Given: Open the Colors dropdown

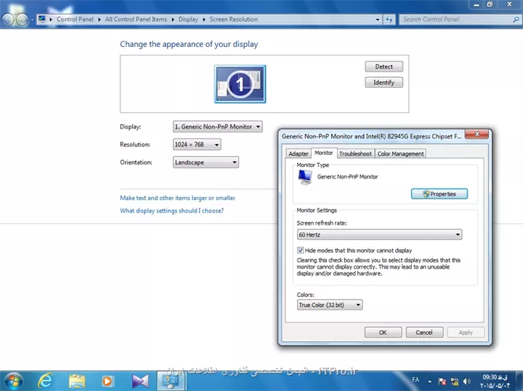Looking at the screenshot, I should [x=329, y=305].
